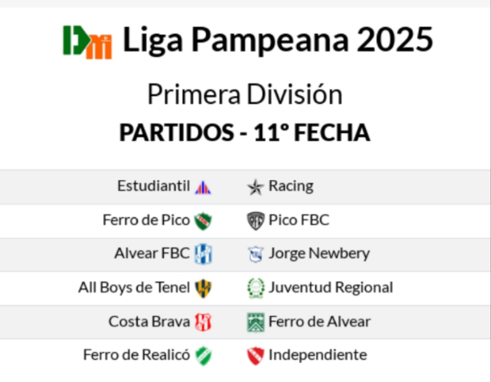Select the Ferro de Realicó team name
491x382 pixels.
(137, 355)
